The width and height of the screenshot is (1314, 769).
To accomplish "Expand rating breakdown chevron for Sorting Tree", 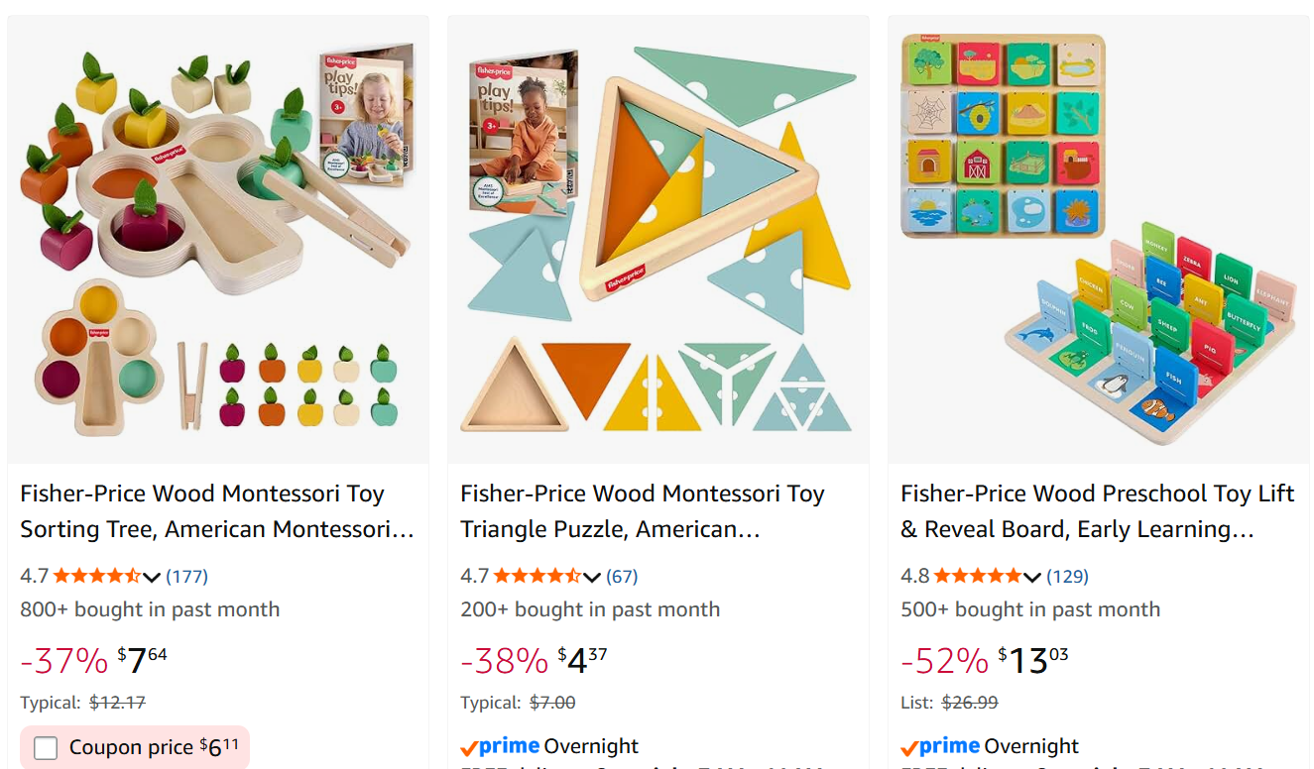I will coord(151,577).
